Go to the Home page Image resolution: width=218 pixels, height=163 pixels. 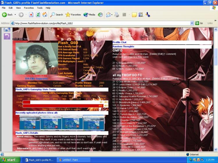[x=45, y=15]
